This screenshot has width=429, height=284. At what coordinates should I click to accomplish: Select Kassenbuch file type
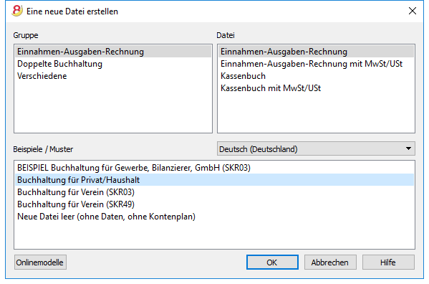pos(316,76)
